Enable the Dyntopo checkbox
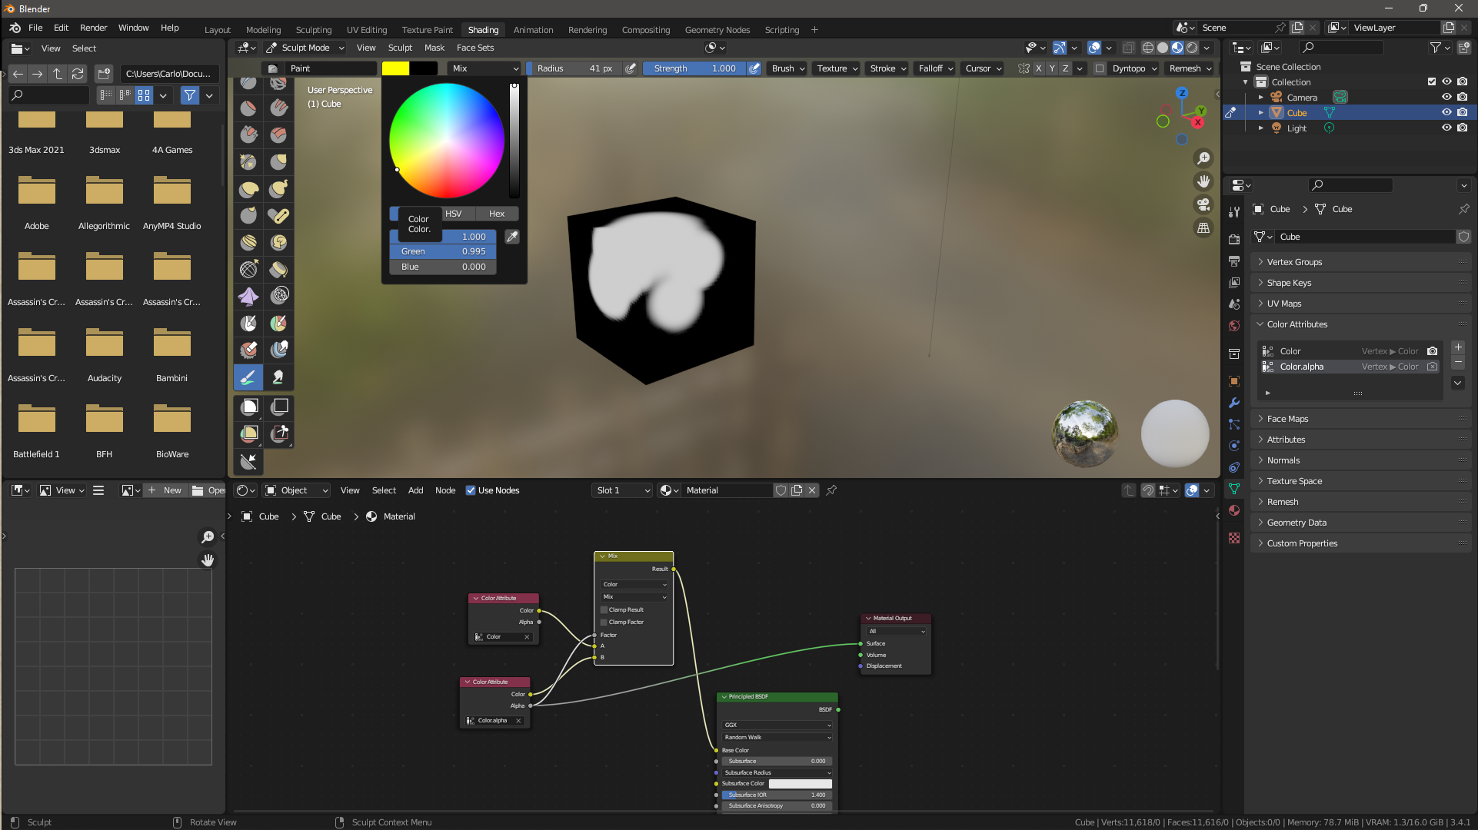This screenshot has width=1478, height=830. tap(1100, 68)
